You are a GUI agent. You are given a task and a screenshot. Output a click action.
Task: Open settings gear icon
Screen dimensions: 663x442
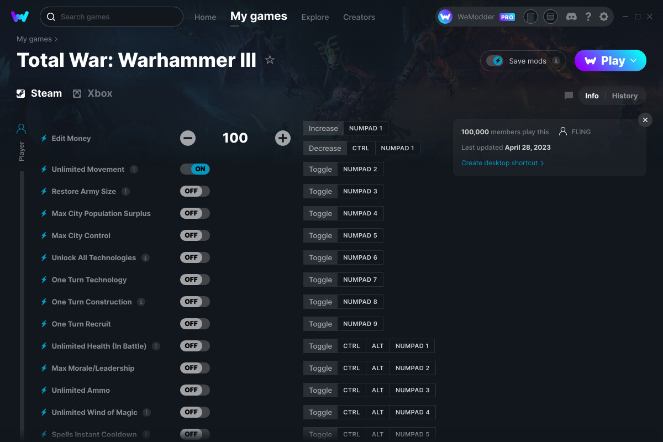click(604, 17)
